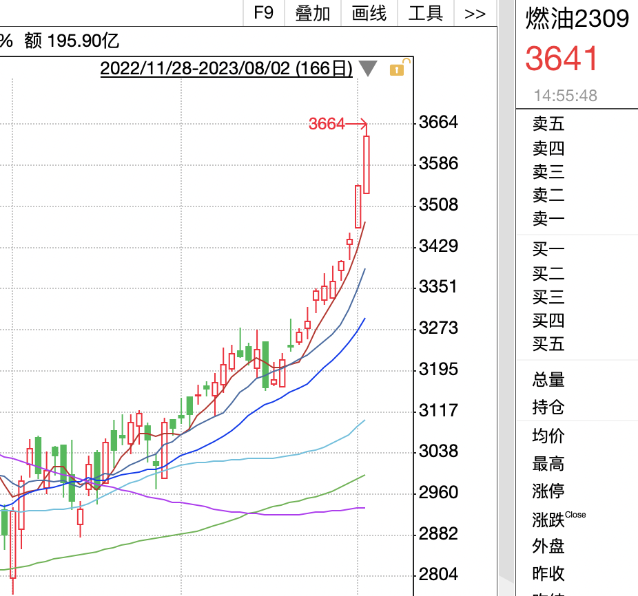Open the 工具 tools menu
Viewport: 638px width, 596px height.
[426, 13]
